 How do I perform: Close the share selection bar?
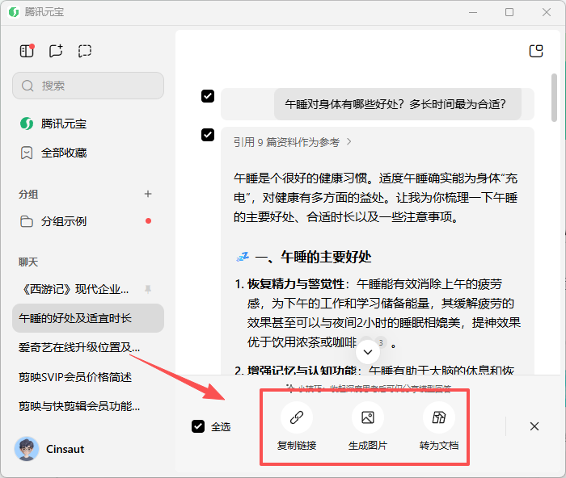(x=534, y=426)
